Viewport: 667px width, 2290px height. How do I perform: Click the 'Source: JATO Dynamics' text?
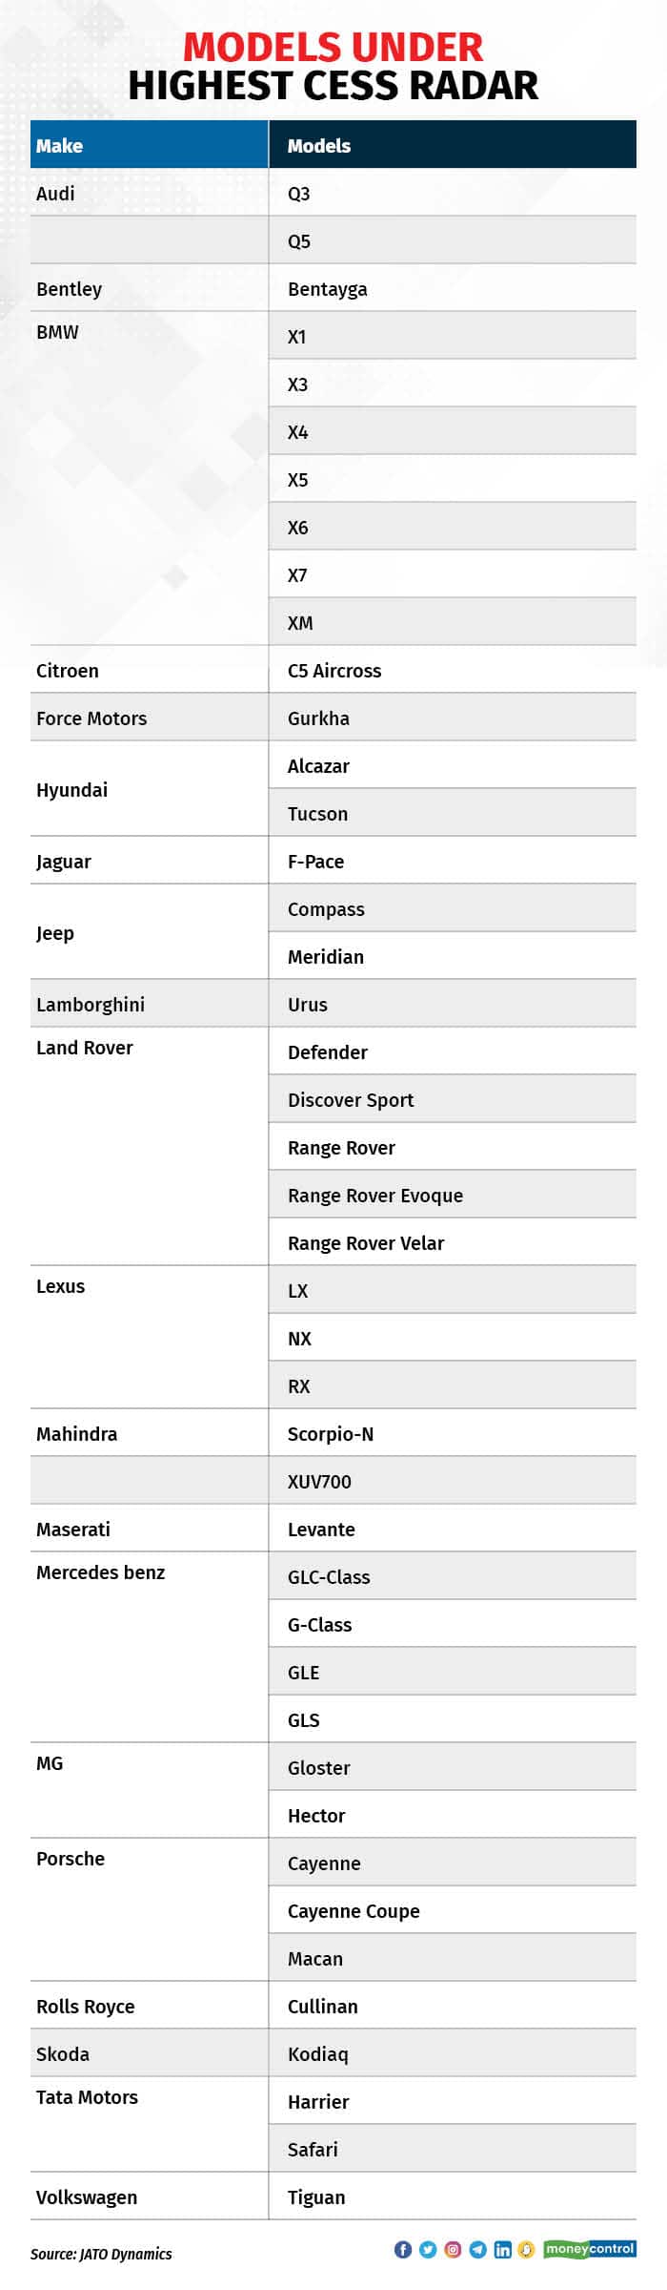(101, 2254)
